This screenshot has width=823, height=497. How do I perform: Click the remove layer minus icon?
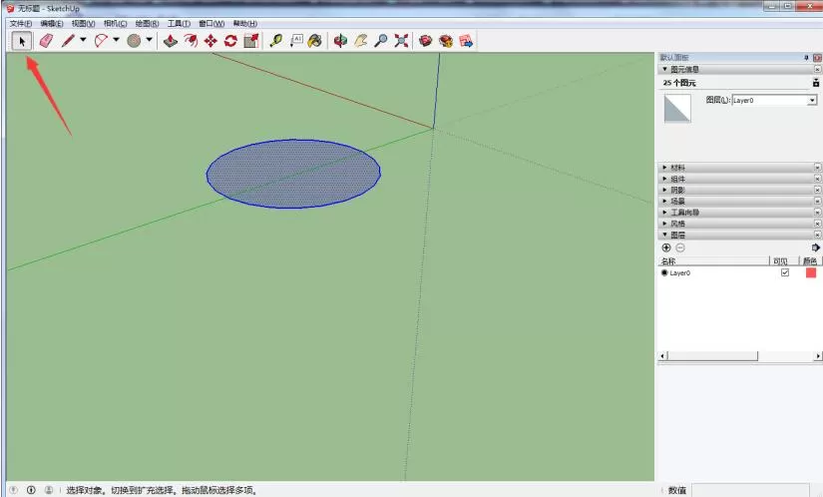pos(680,248)
